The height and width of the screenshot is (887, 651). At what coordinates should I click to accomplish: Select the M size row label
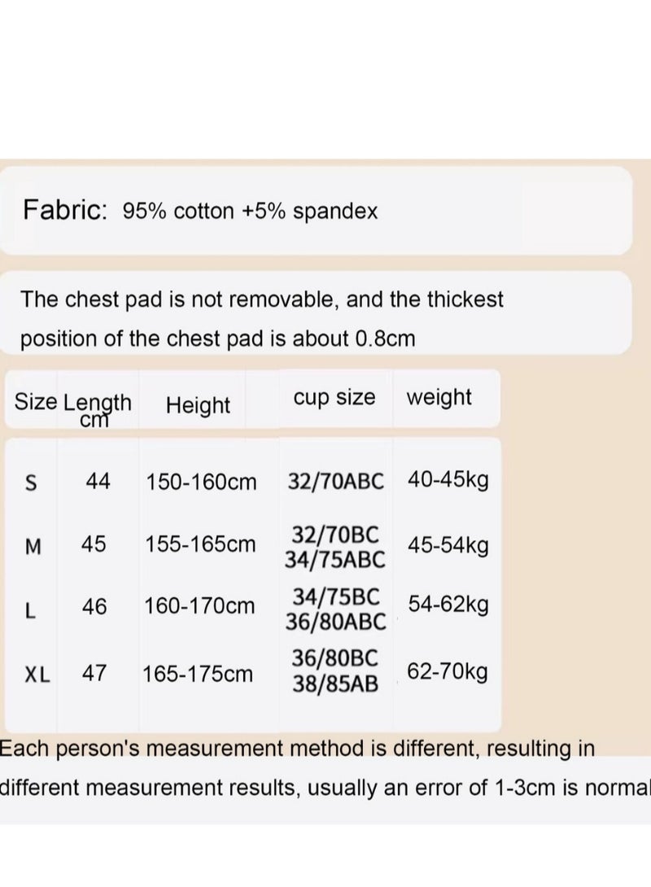(x=33, y=547)
